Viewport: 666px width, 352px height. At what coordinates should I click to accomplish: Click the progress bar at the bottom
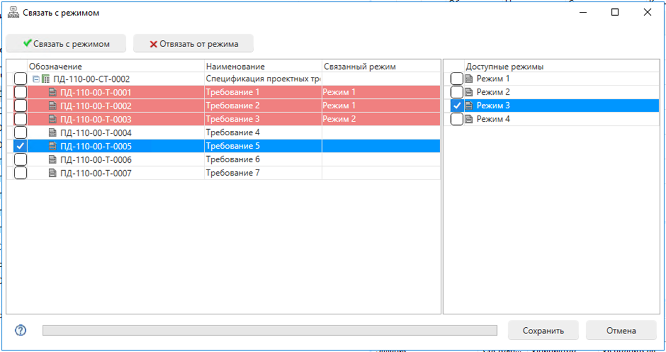(270, 331)
